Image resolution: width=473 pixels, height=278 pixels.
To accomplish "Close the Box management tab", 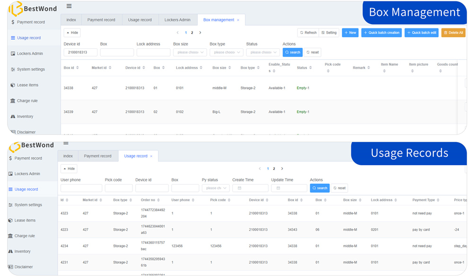I will click(238, 20).
